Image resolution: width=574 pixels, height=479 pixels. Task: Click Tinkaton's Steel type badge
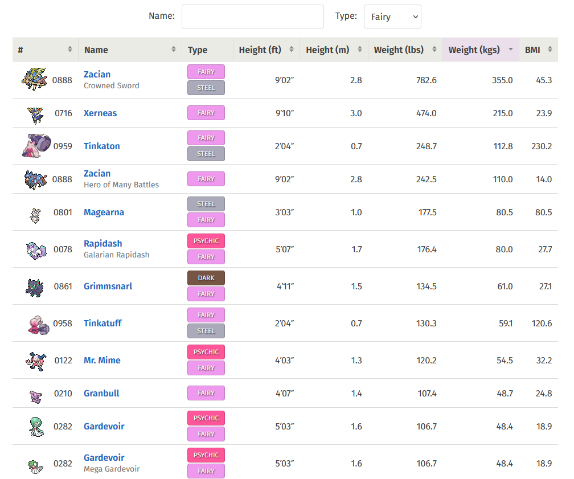point(206,154)
